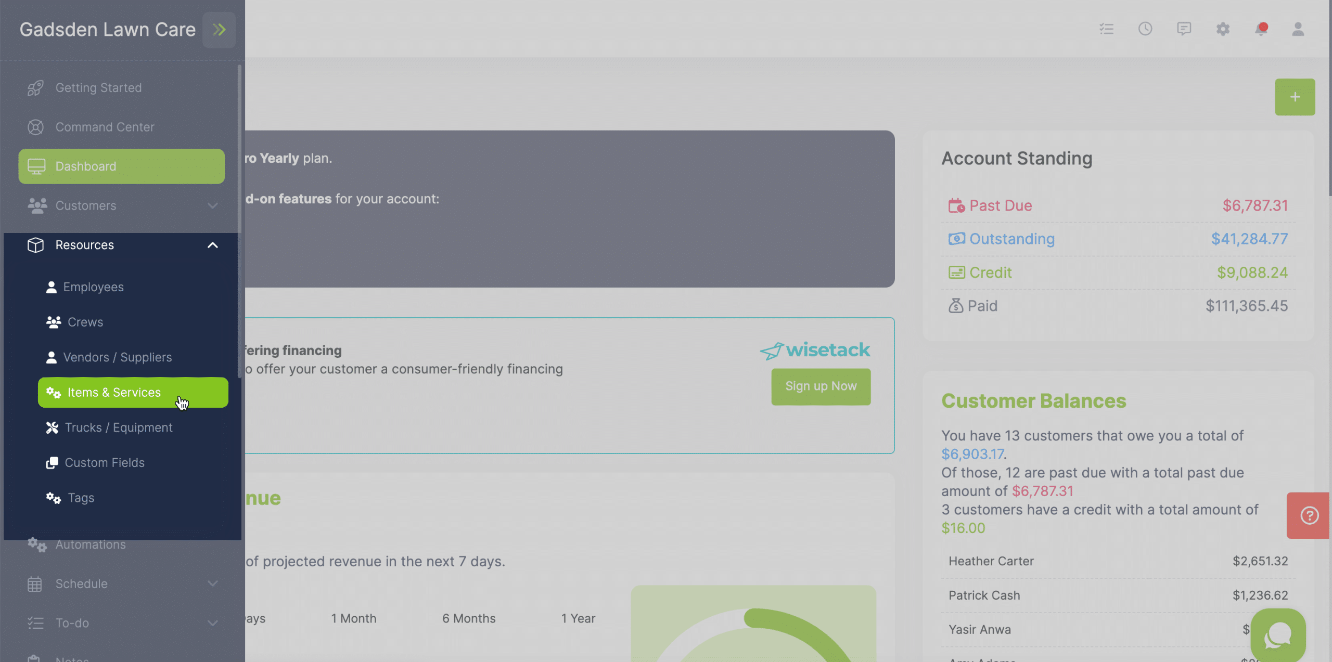Expand the To-do menu chevron
Screen dimensions: 1332x662
tap(212, 623)
